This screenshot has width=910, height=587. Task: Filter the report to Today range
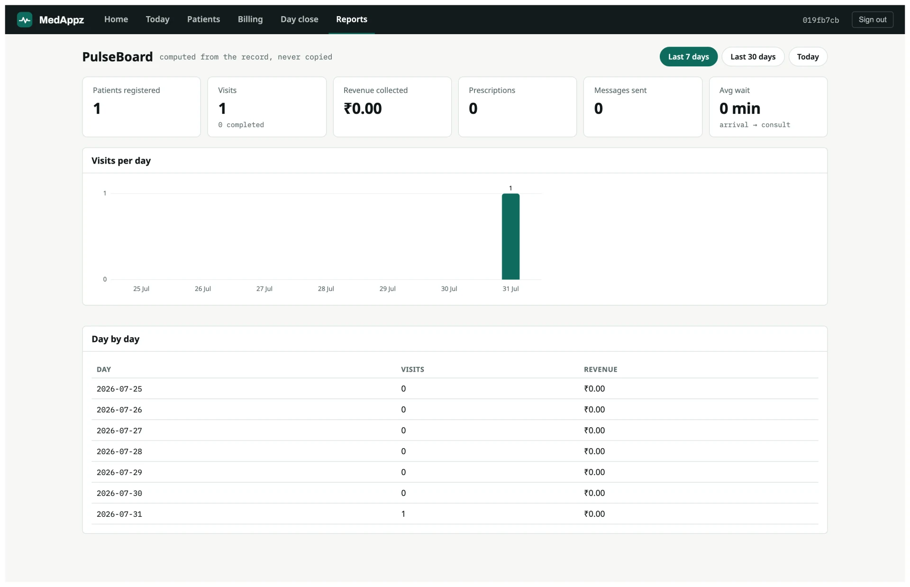tap(808, 57)
